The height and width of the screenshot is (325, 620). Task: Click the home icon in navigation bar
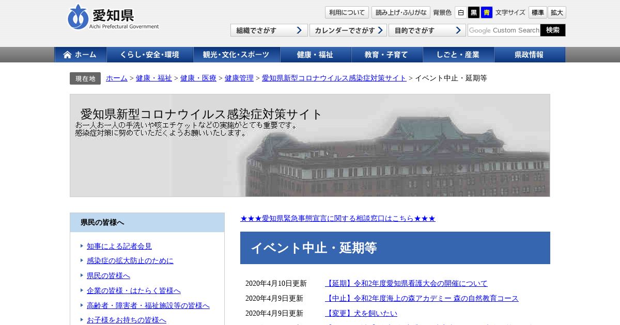tap(67, 55)
